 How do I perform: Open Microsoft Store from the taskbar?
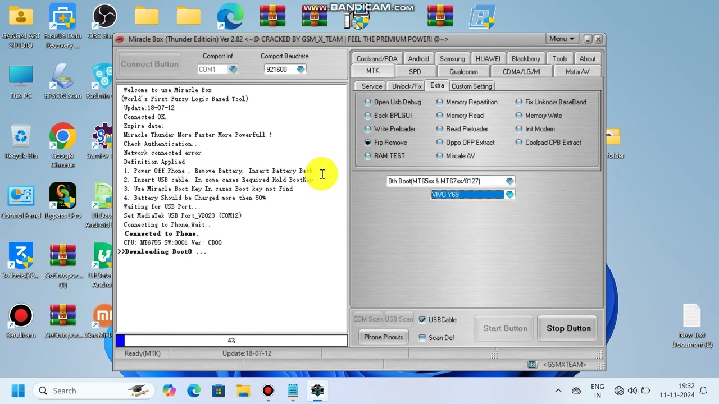pyautogui.click(x=219, y=391)
